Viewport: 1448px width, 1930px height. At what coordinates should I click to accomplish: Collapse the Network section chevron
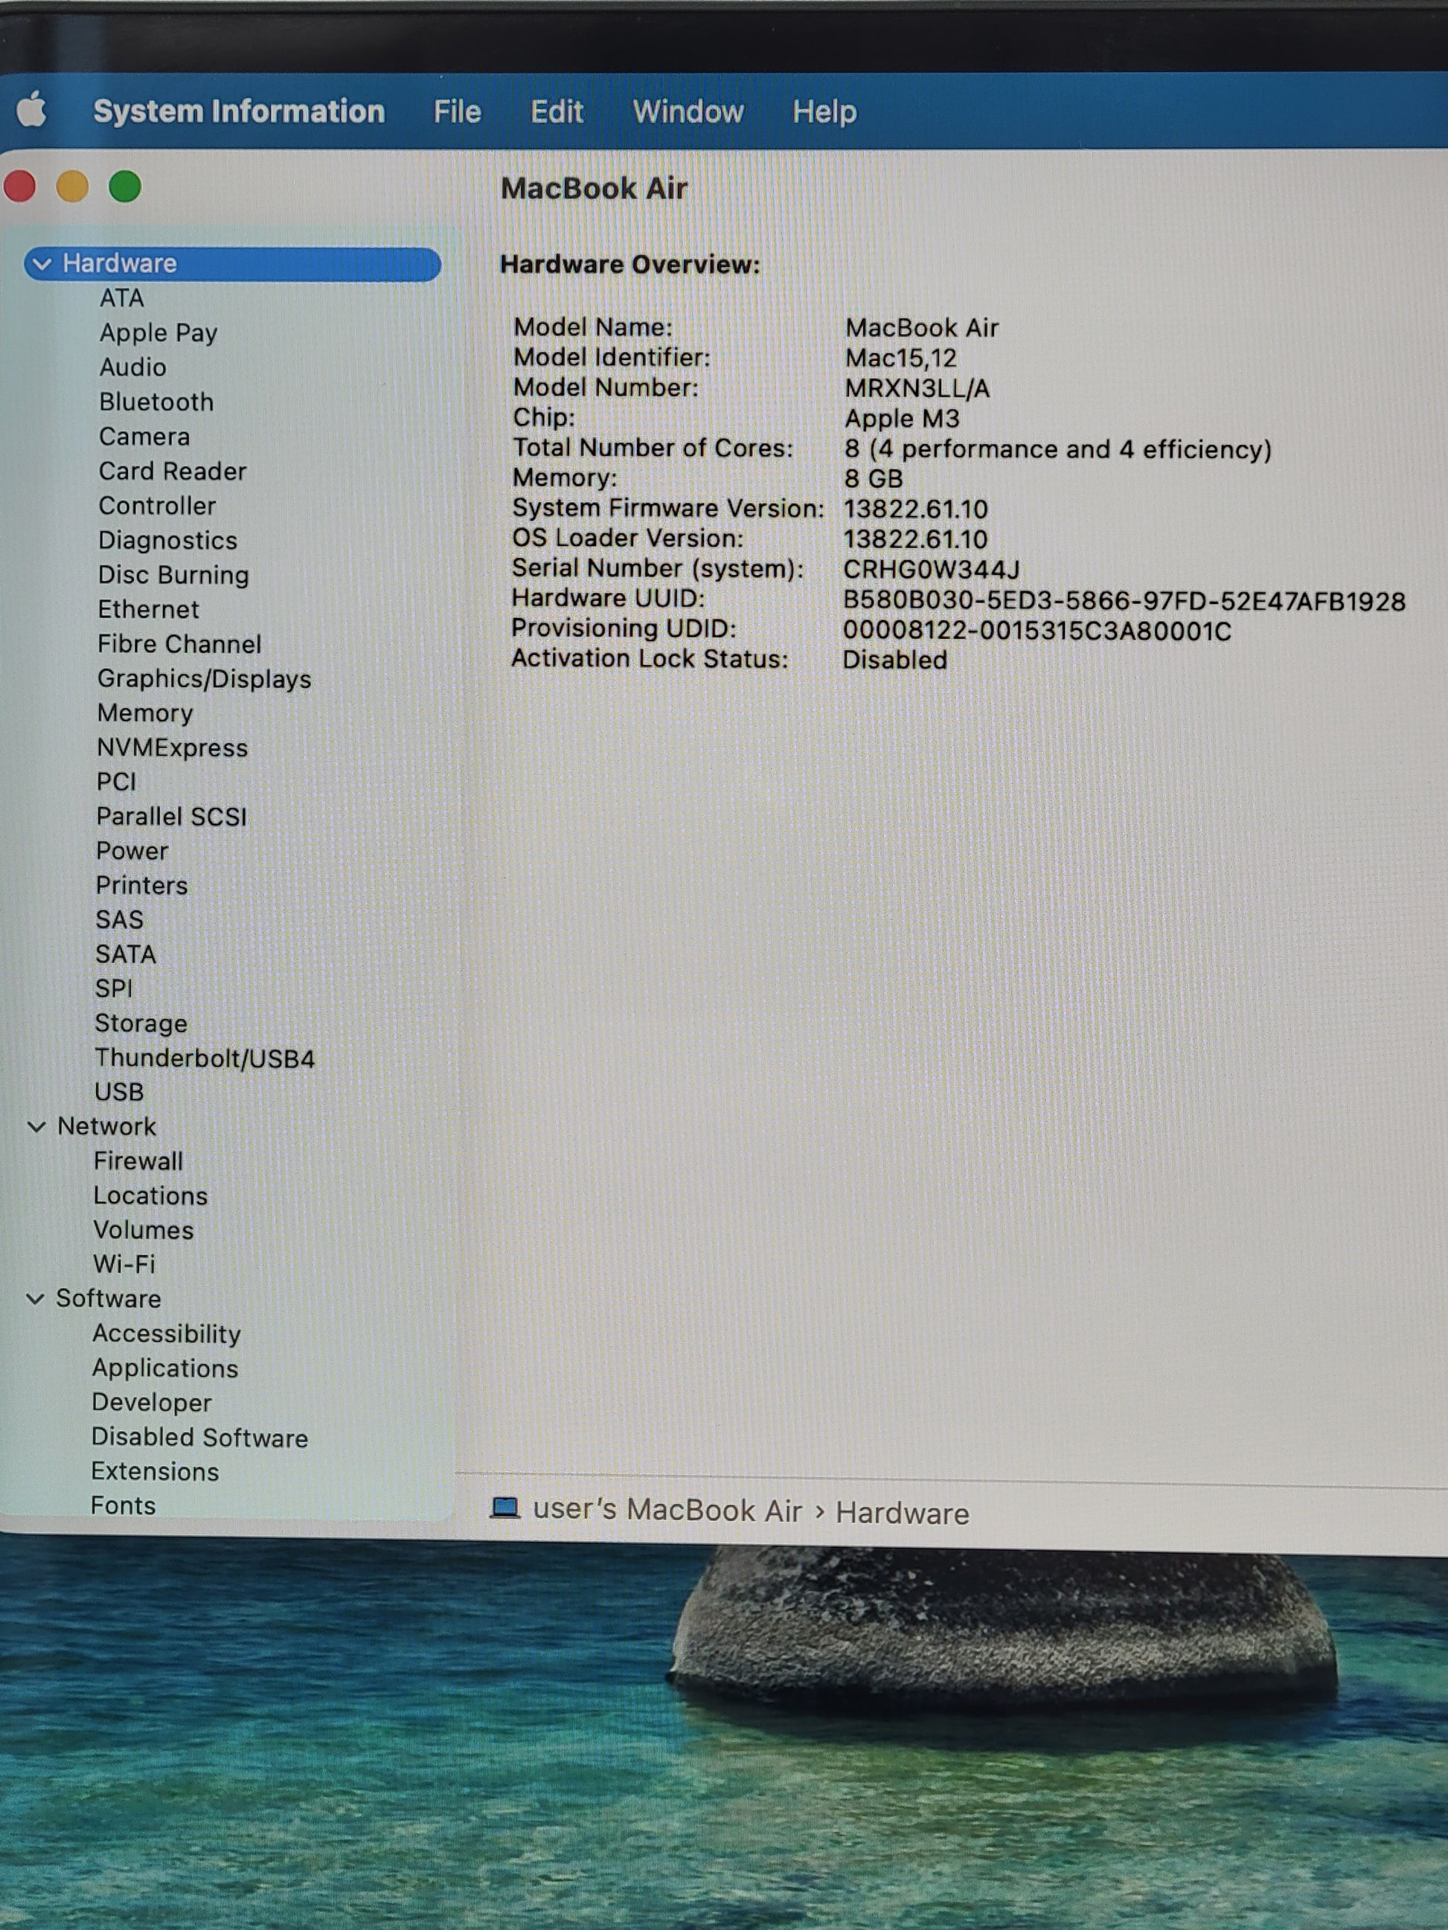(x=36, y=1127)
